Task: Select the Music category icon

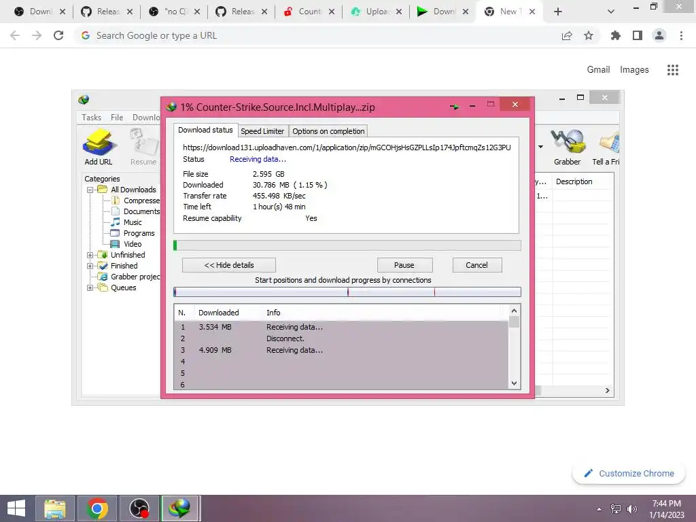Action: 116,222
